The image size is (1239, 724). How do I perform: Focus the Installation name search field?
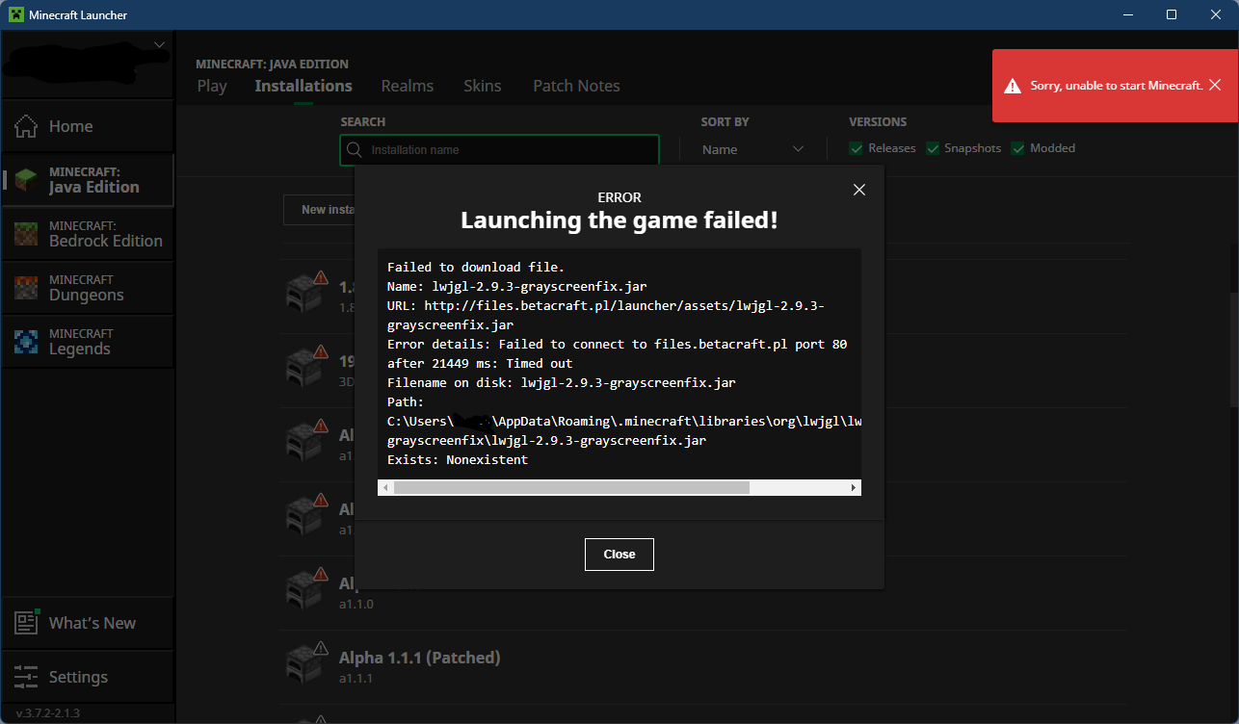point(499,150)
